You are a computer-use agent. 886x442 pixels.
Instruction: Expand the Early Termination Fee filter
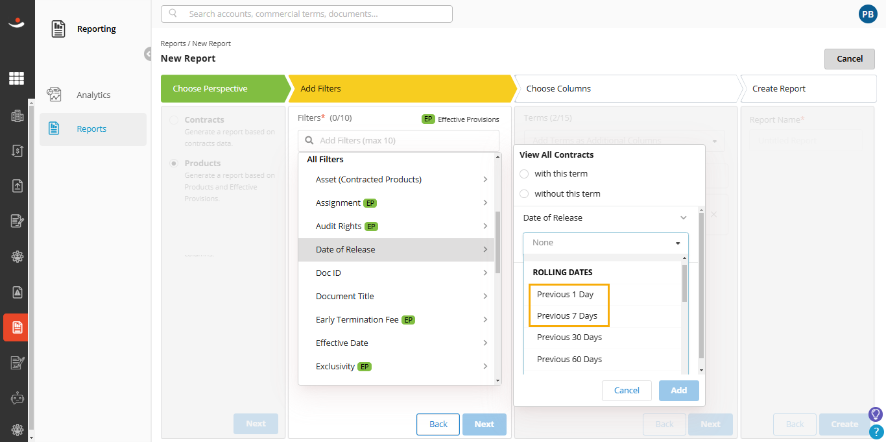396,320
